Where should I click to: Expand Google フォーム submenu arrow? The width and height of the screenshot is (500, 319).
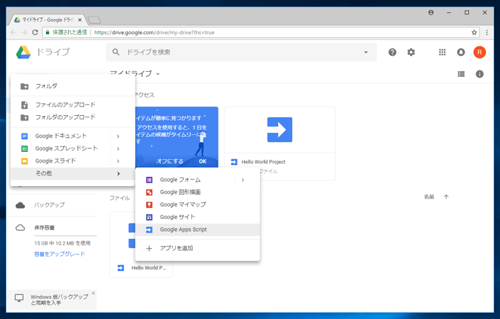pyautogui.click(x=243, y=180)
